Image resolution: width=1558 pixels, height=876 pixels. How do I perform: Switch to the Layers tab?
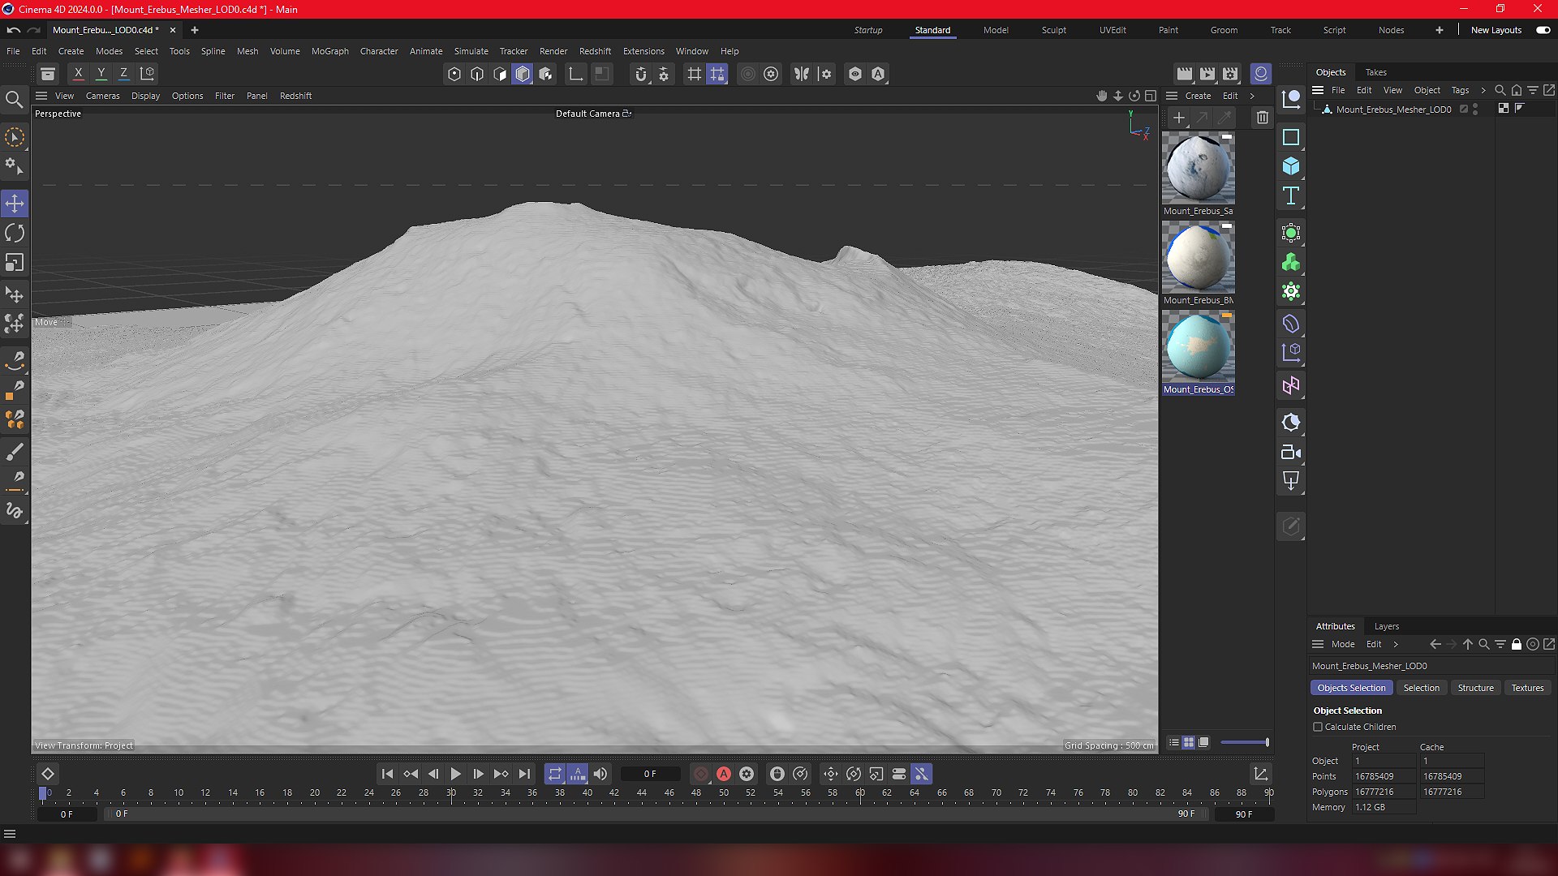pos(1386,626)
